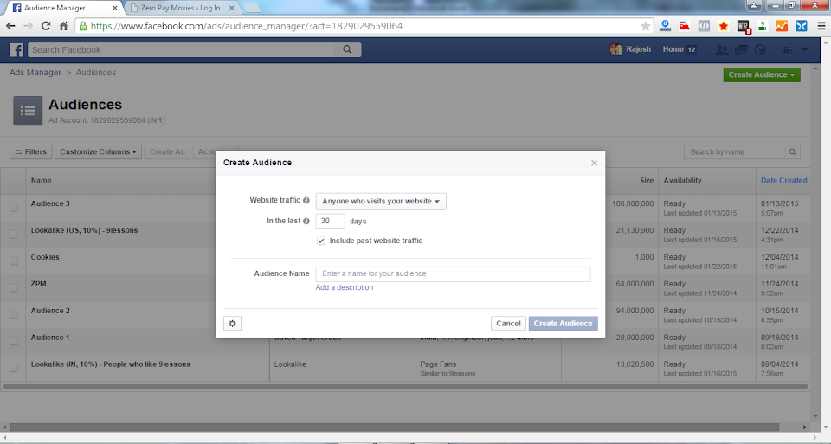Click the search icon beside Search by name

[x=792, y=152]
